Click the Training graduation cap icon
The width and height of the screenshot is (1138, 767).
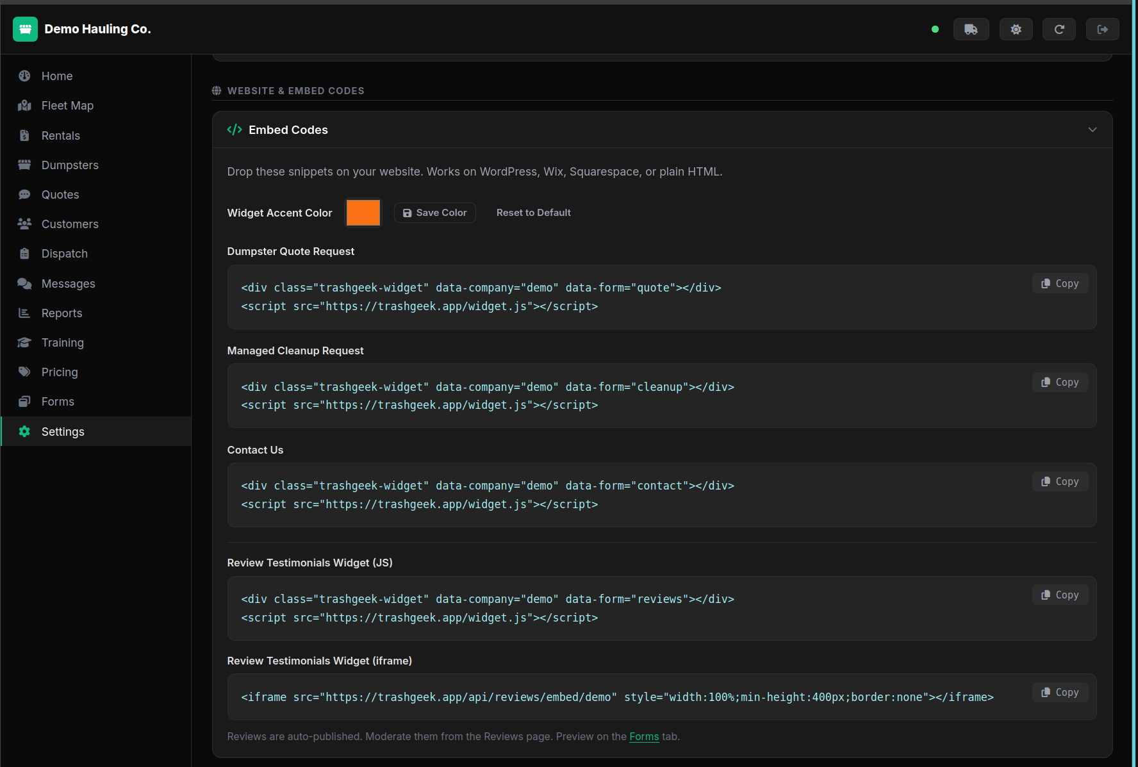click(24, 342)
